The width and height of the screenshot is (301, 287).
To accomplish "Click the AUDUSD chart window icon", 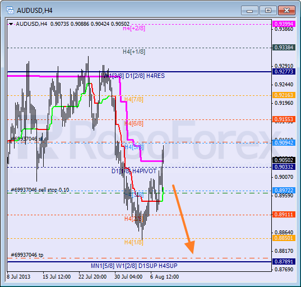I will tap(10, 10).
